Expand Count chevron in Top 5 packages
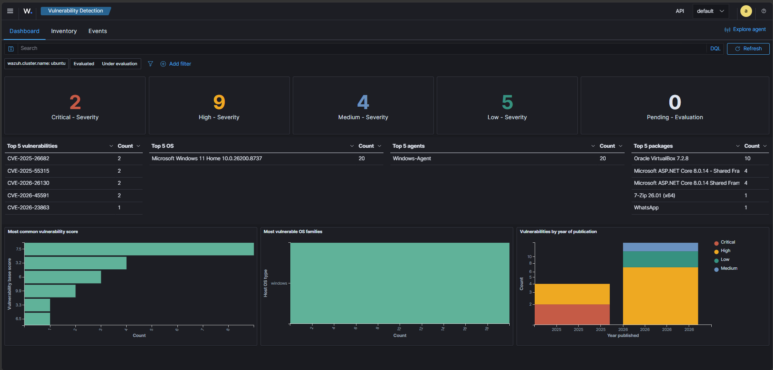 (765, 146)
